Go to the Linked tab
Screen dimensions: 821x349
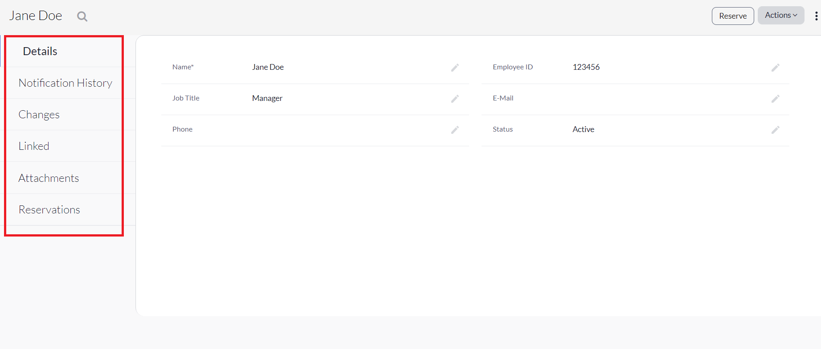34,146
